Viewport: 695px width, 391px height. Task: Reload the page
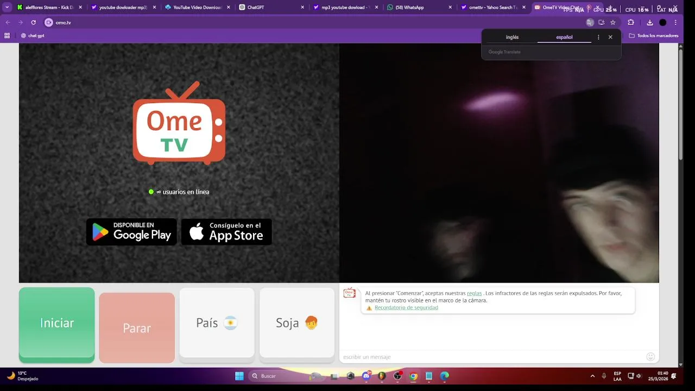pyautogui.click(x=34, y=22)
